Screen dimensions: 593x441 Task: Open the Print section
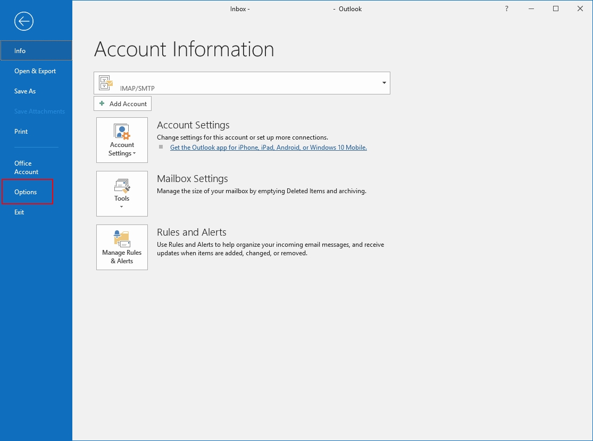pos(21,131)
